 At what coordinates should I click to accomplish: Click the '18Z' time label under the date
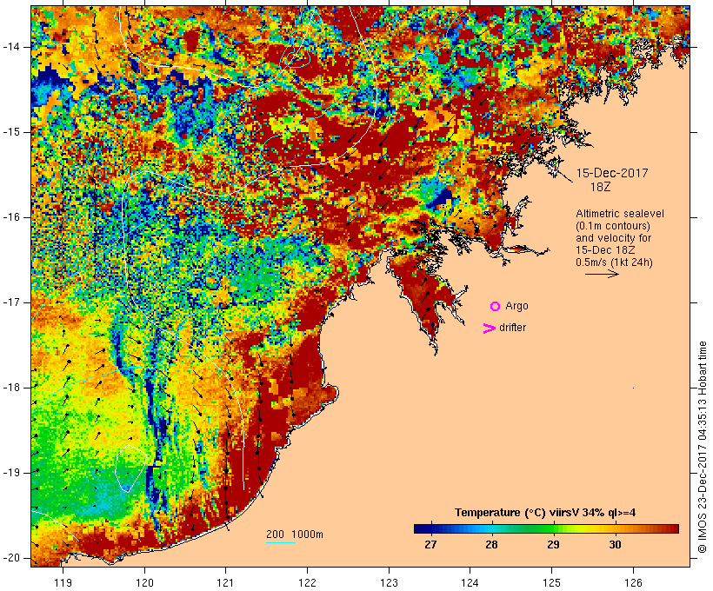[x=600, y=187]
